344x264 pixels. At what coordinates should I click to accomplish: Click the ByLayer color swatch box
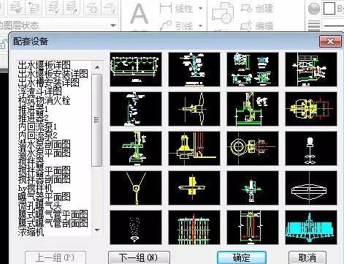click(x=329, y=8)
